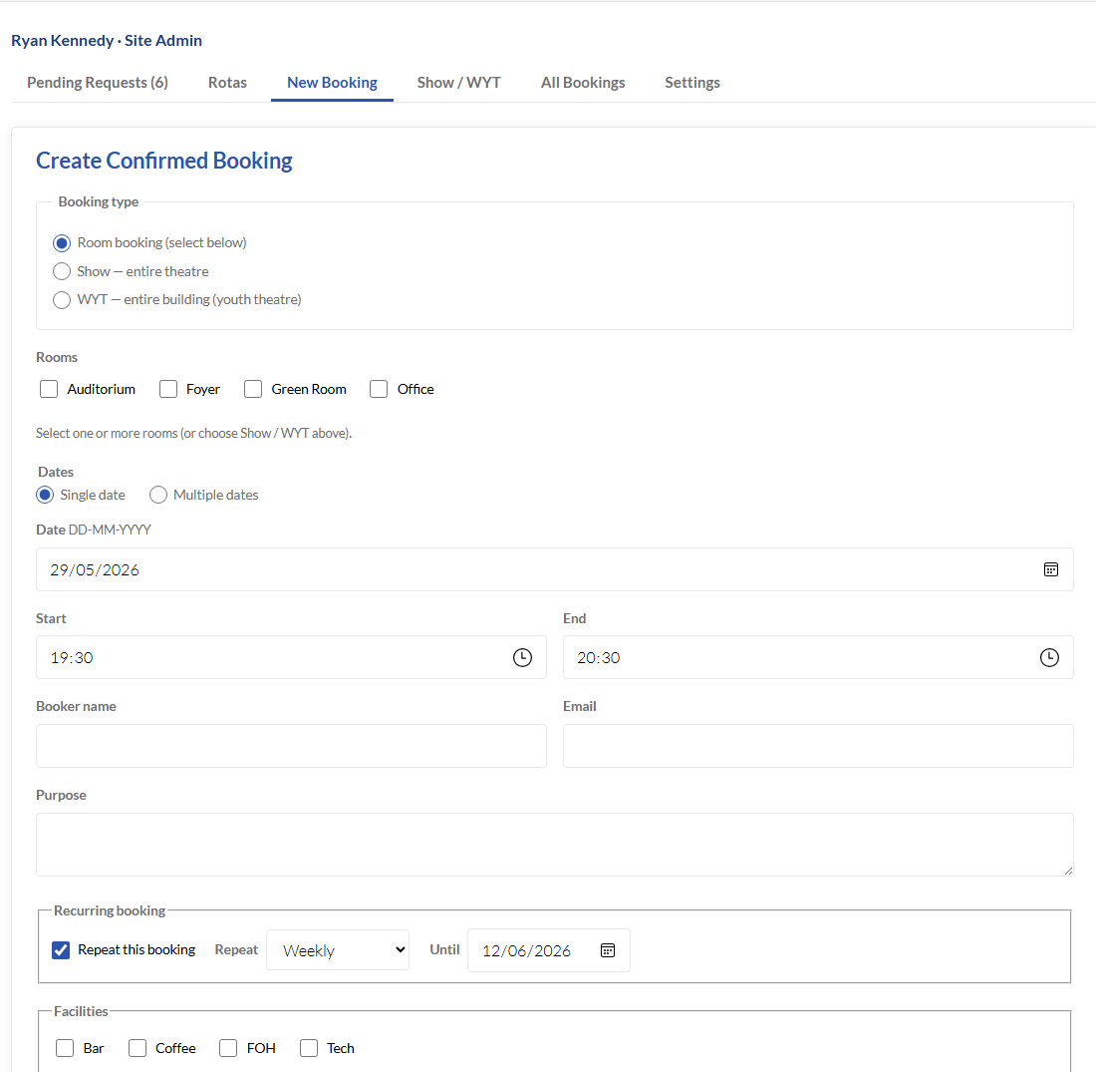Focus the Purpose text area
1096x1072 pixels.
pyautogui.click(x=554, y=845)
